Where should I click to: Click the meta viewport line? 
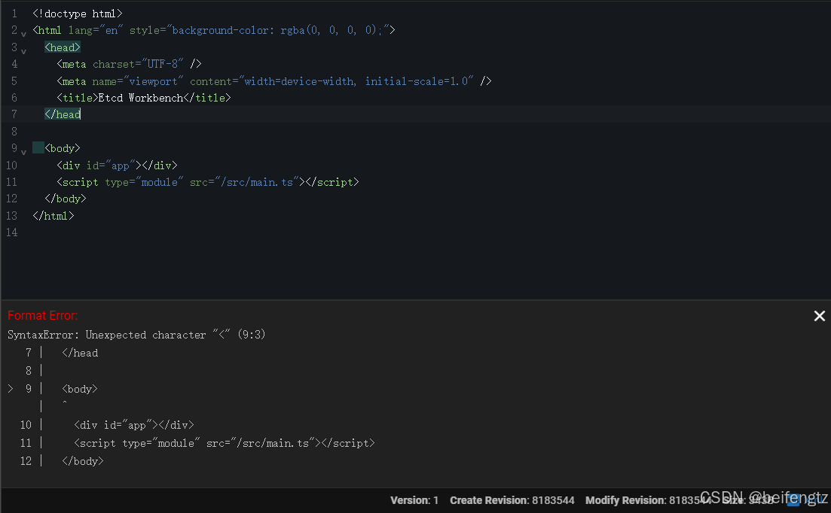pos(274,81)
